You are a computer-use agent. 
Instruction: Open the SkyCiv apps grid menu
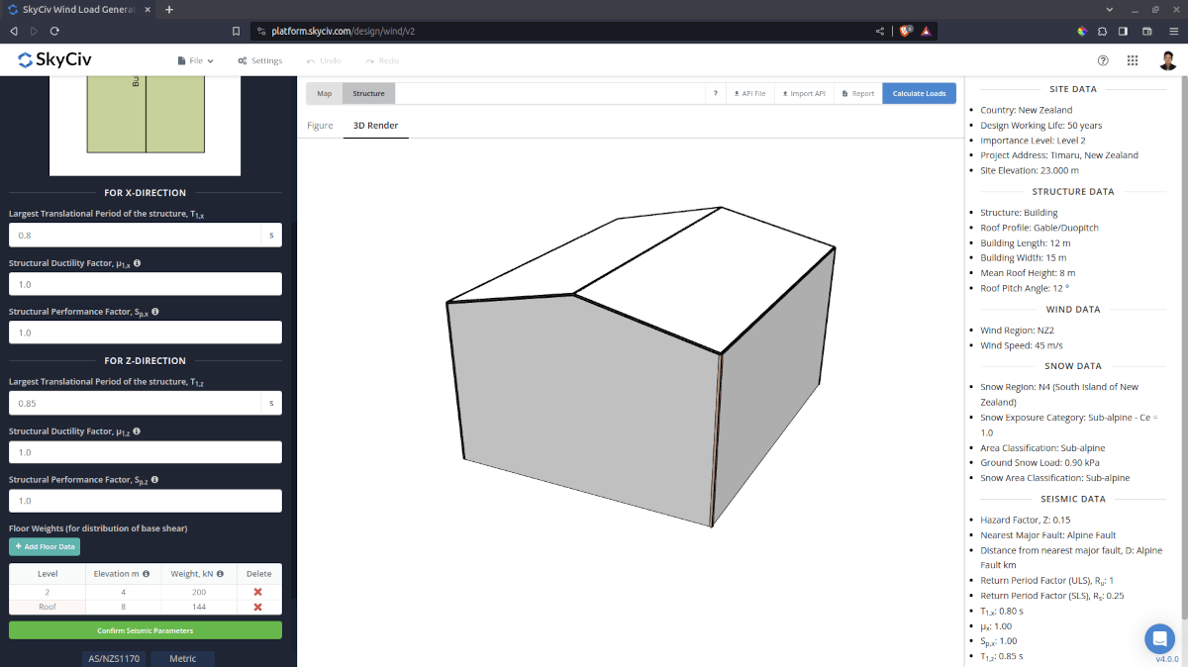click(x=1132, y=60)
